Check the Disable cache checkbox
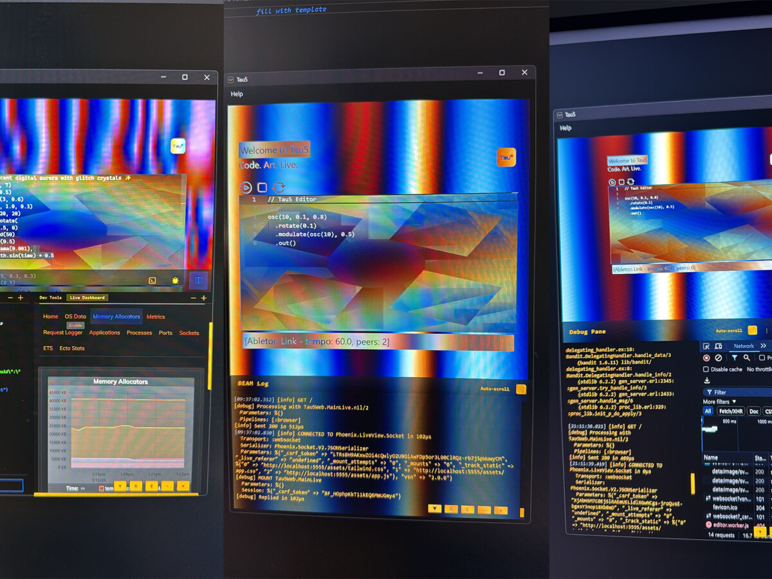 (x=706, y=369)
